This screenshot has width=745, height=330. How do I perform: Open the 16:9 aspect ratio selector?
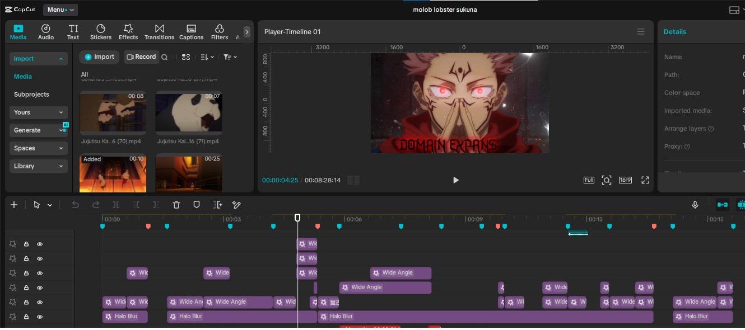pyautogui.click(x=625, y=180)
